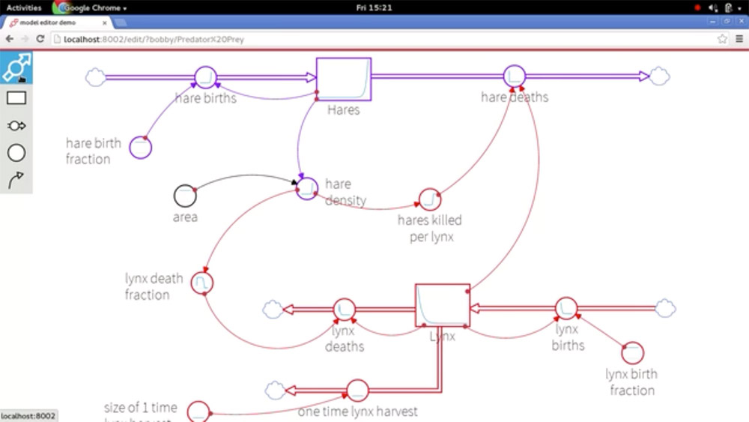Click the hare density variable circle
The height and width of the screenshot is (422, 749).
point(306,188)
